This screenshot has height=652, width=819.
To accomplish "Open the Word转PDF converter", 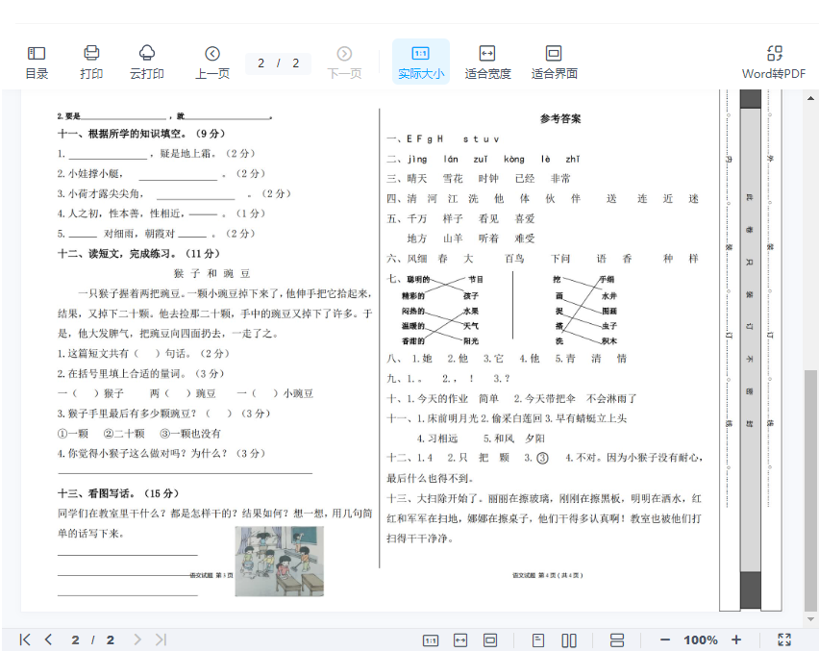I will [x=774, y=62].
